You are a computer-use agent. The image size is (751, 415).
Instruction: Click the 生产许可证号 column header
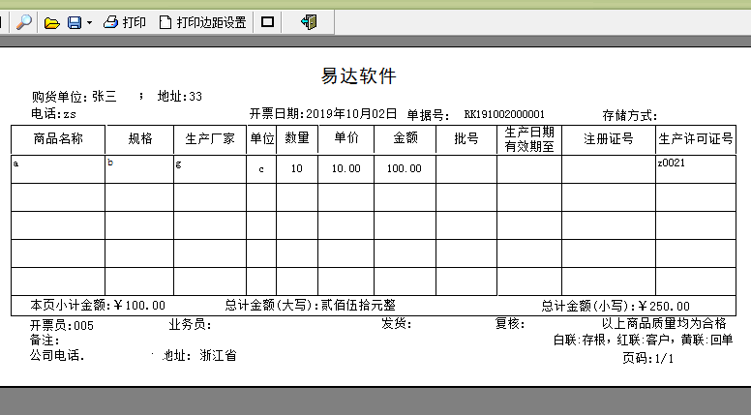coord(696,138)
